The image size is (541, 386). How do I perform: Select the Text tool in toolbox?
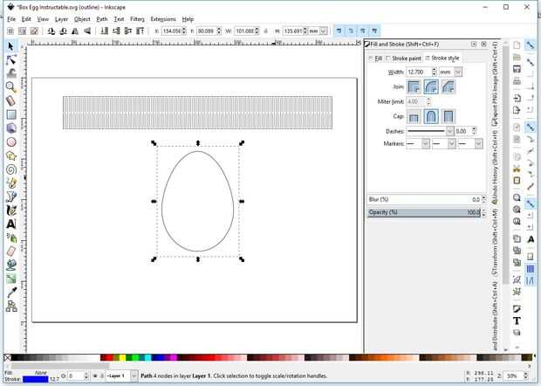[11, 224]
